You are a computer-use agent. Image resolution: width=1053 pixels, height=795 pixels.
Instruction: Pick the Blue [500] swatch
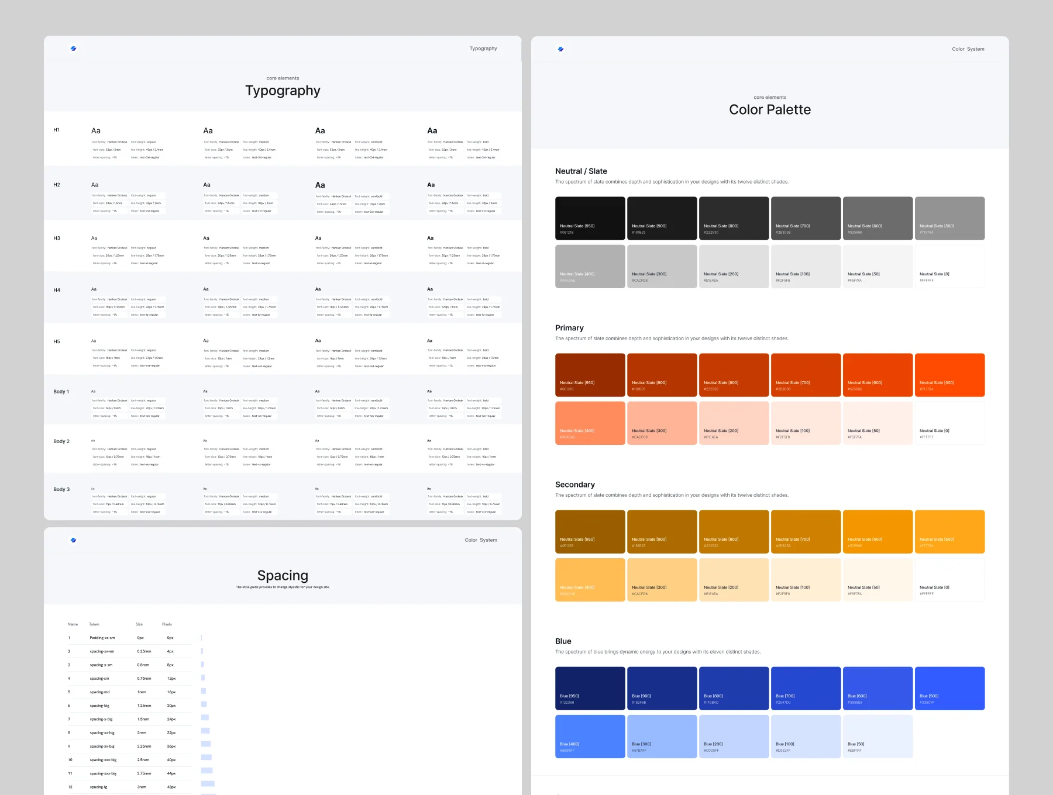(x=949, y=689)
